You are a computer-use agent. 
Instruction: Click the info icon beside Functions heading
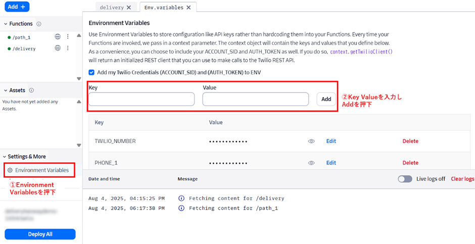pyautogui.click(x=39, y=24)
